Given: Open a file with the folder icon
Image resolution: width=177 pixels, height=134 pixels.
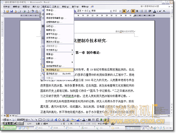Looking at the screenshot, I should coord(8,11).
